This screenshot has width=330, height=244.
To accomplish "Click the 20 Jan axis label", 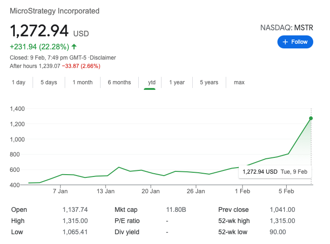I will [150, 191].
